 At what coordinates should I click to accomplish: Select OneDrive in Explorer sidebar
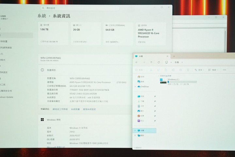tap(143, 86)
